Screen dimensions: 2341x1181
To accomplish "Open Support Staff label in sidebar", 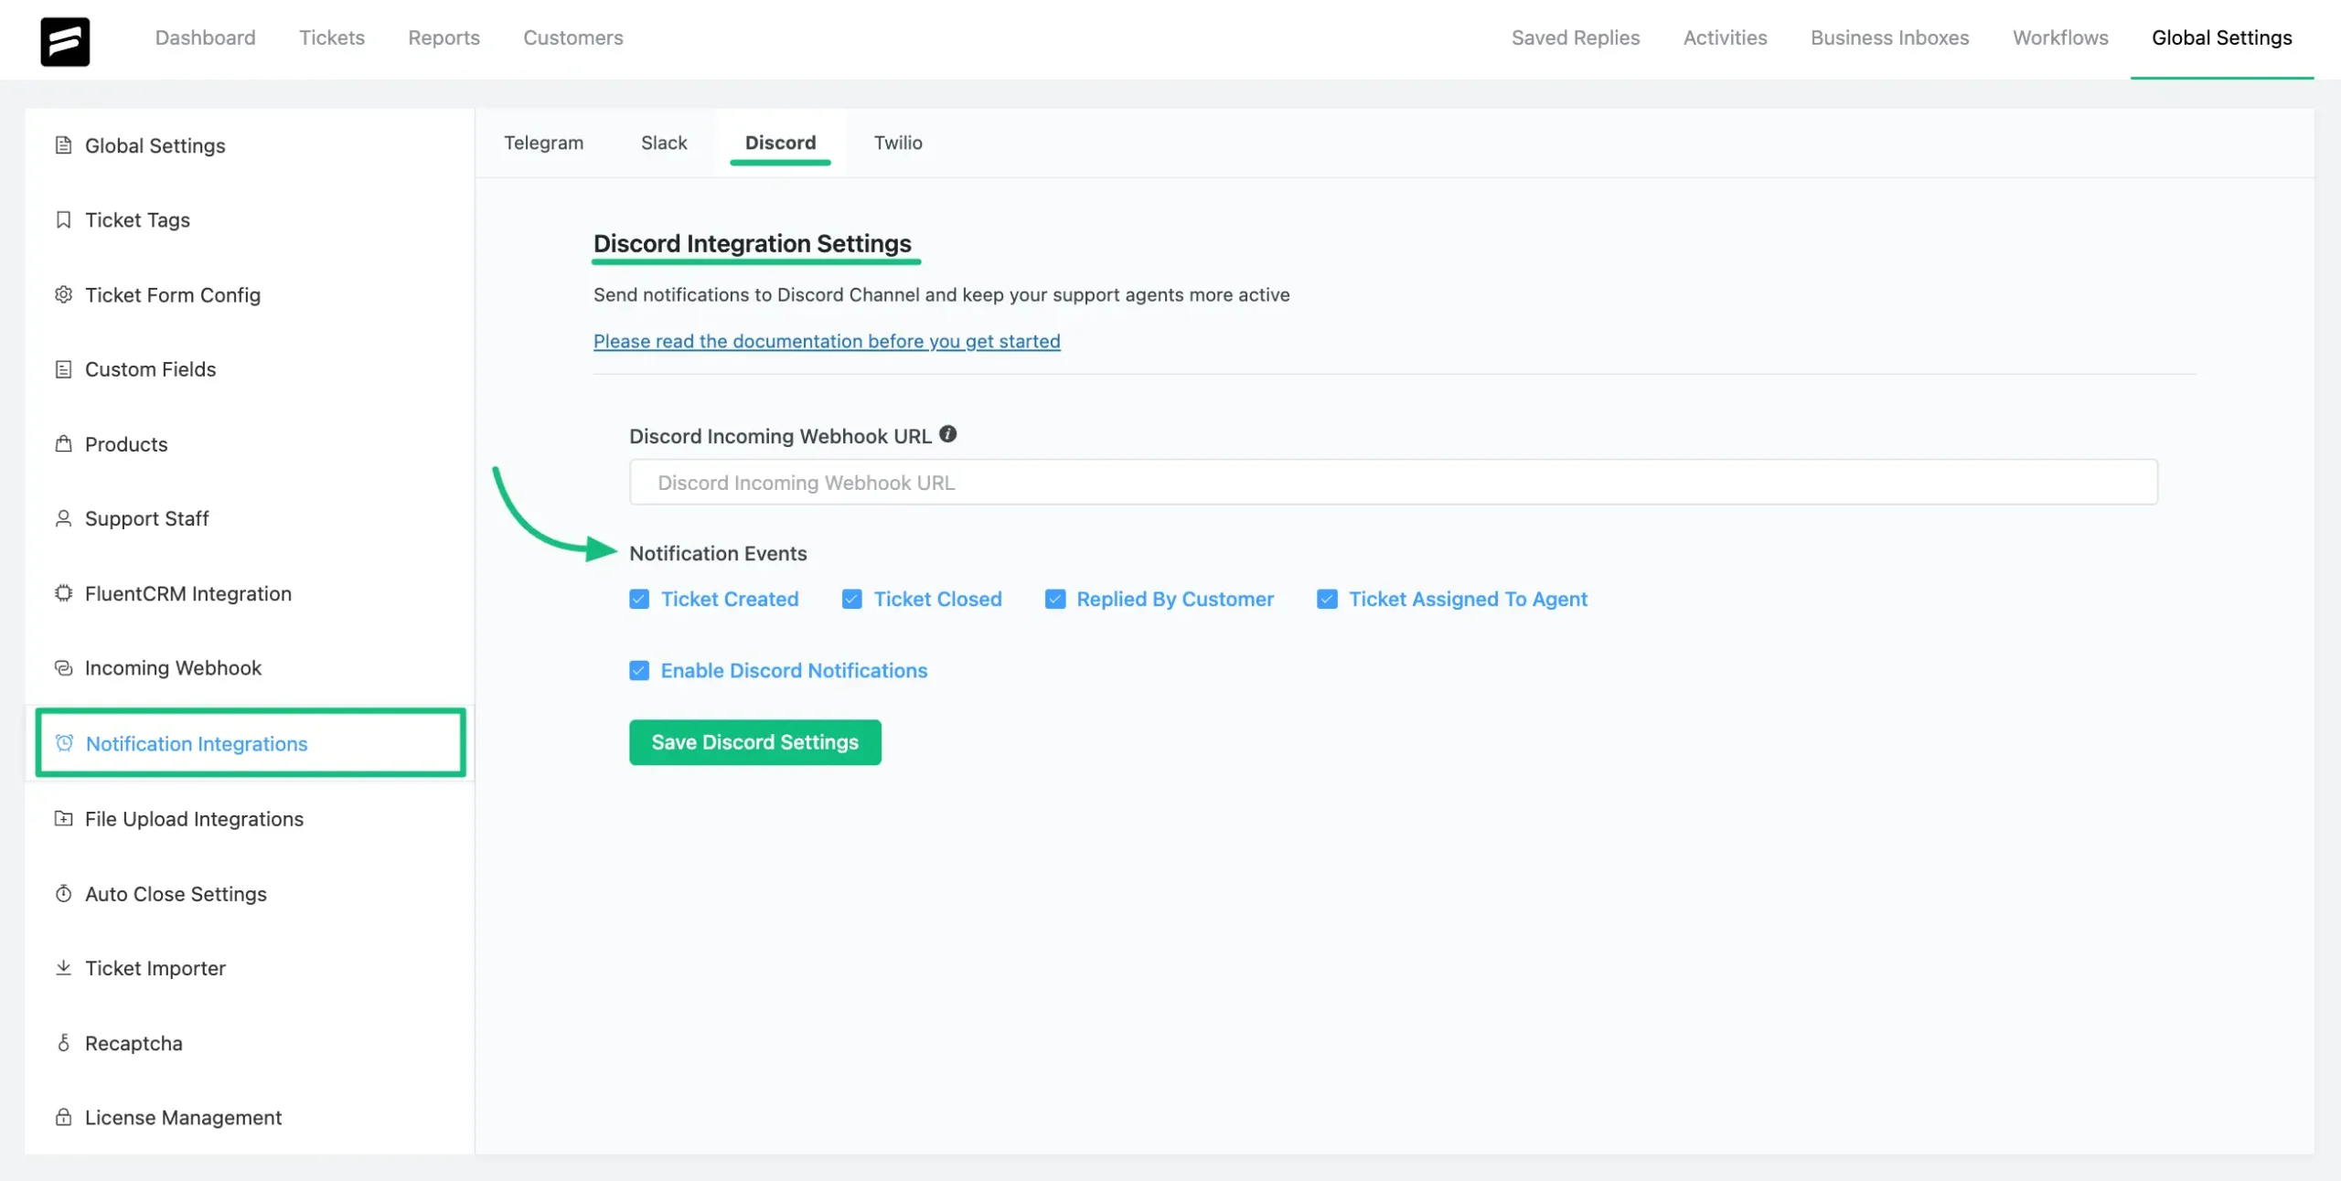I will point(146,518).
